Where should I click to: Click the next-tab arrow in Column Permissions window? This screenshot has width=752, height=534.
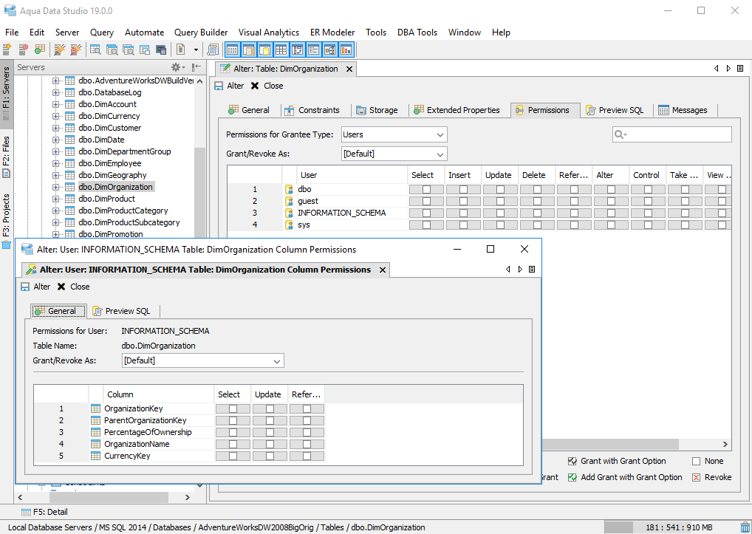coord(520,270)
